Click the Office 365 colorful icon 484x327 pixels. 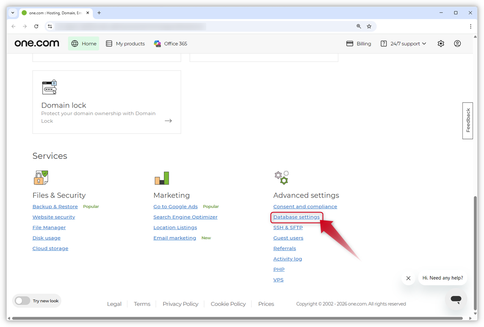click(158, 44)
